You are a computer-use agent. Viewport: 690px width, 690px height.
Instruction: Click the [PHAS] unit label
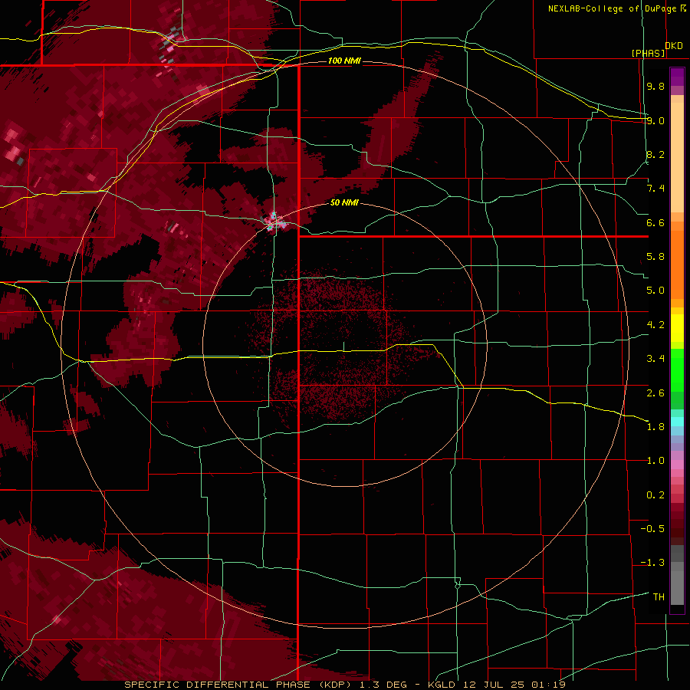(x=648, y=53)
